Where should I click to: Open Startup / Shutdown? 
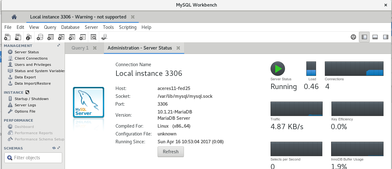[x=31, y=99]
